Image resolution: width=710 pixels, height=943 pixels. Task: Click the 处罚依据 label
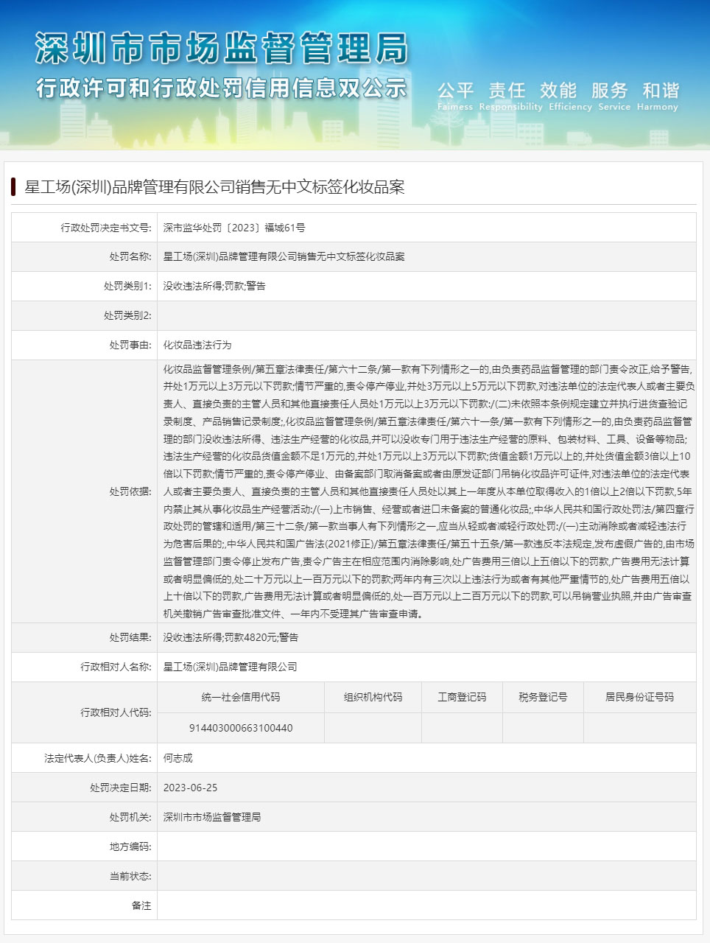(x=130, y=491)
